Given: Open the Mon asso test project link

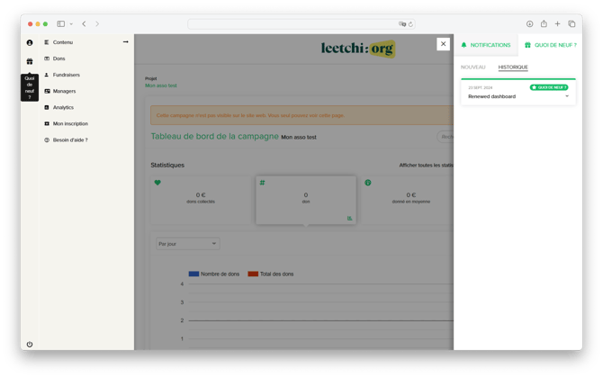Looking at the screenshot, I should pyautogui.click(x=161, y=85).
